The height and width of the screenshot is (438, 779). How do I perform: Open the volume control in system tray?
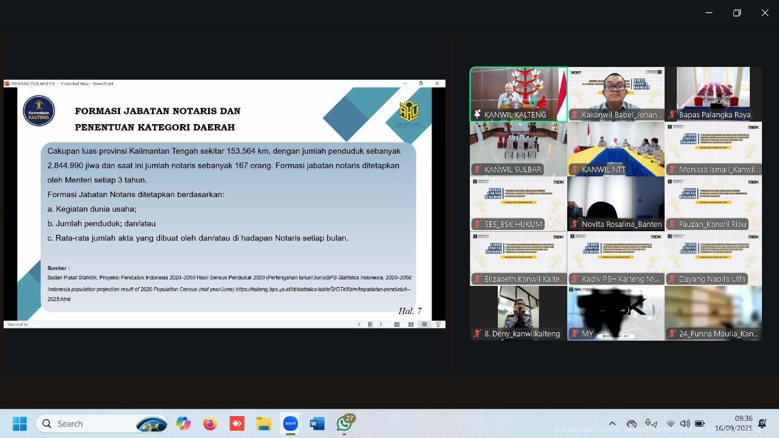(685, 423)
